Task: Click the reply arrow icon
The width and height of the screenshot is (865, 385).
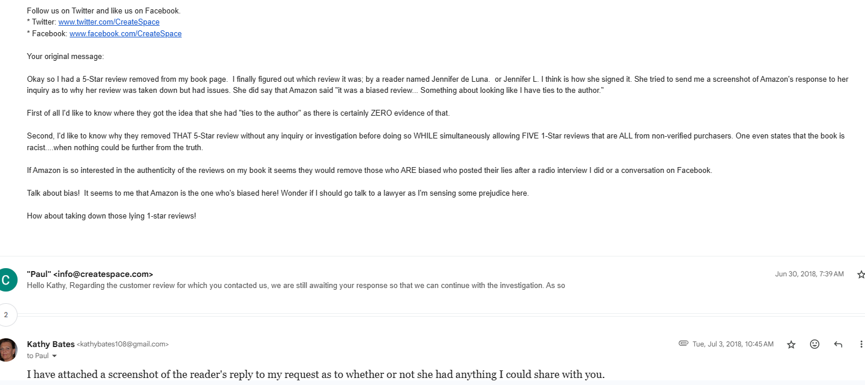Action: pyautogui.click(x=838, y=345)
